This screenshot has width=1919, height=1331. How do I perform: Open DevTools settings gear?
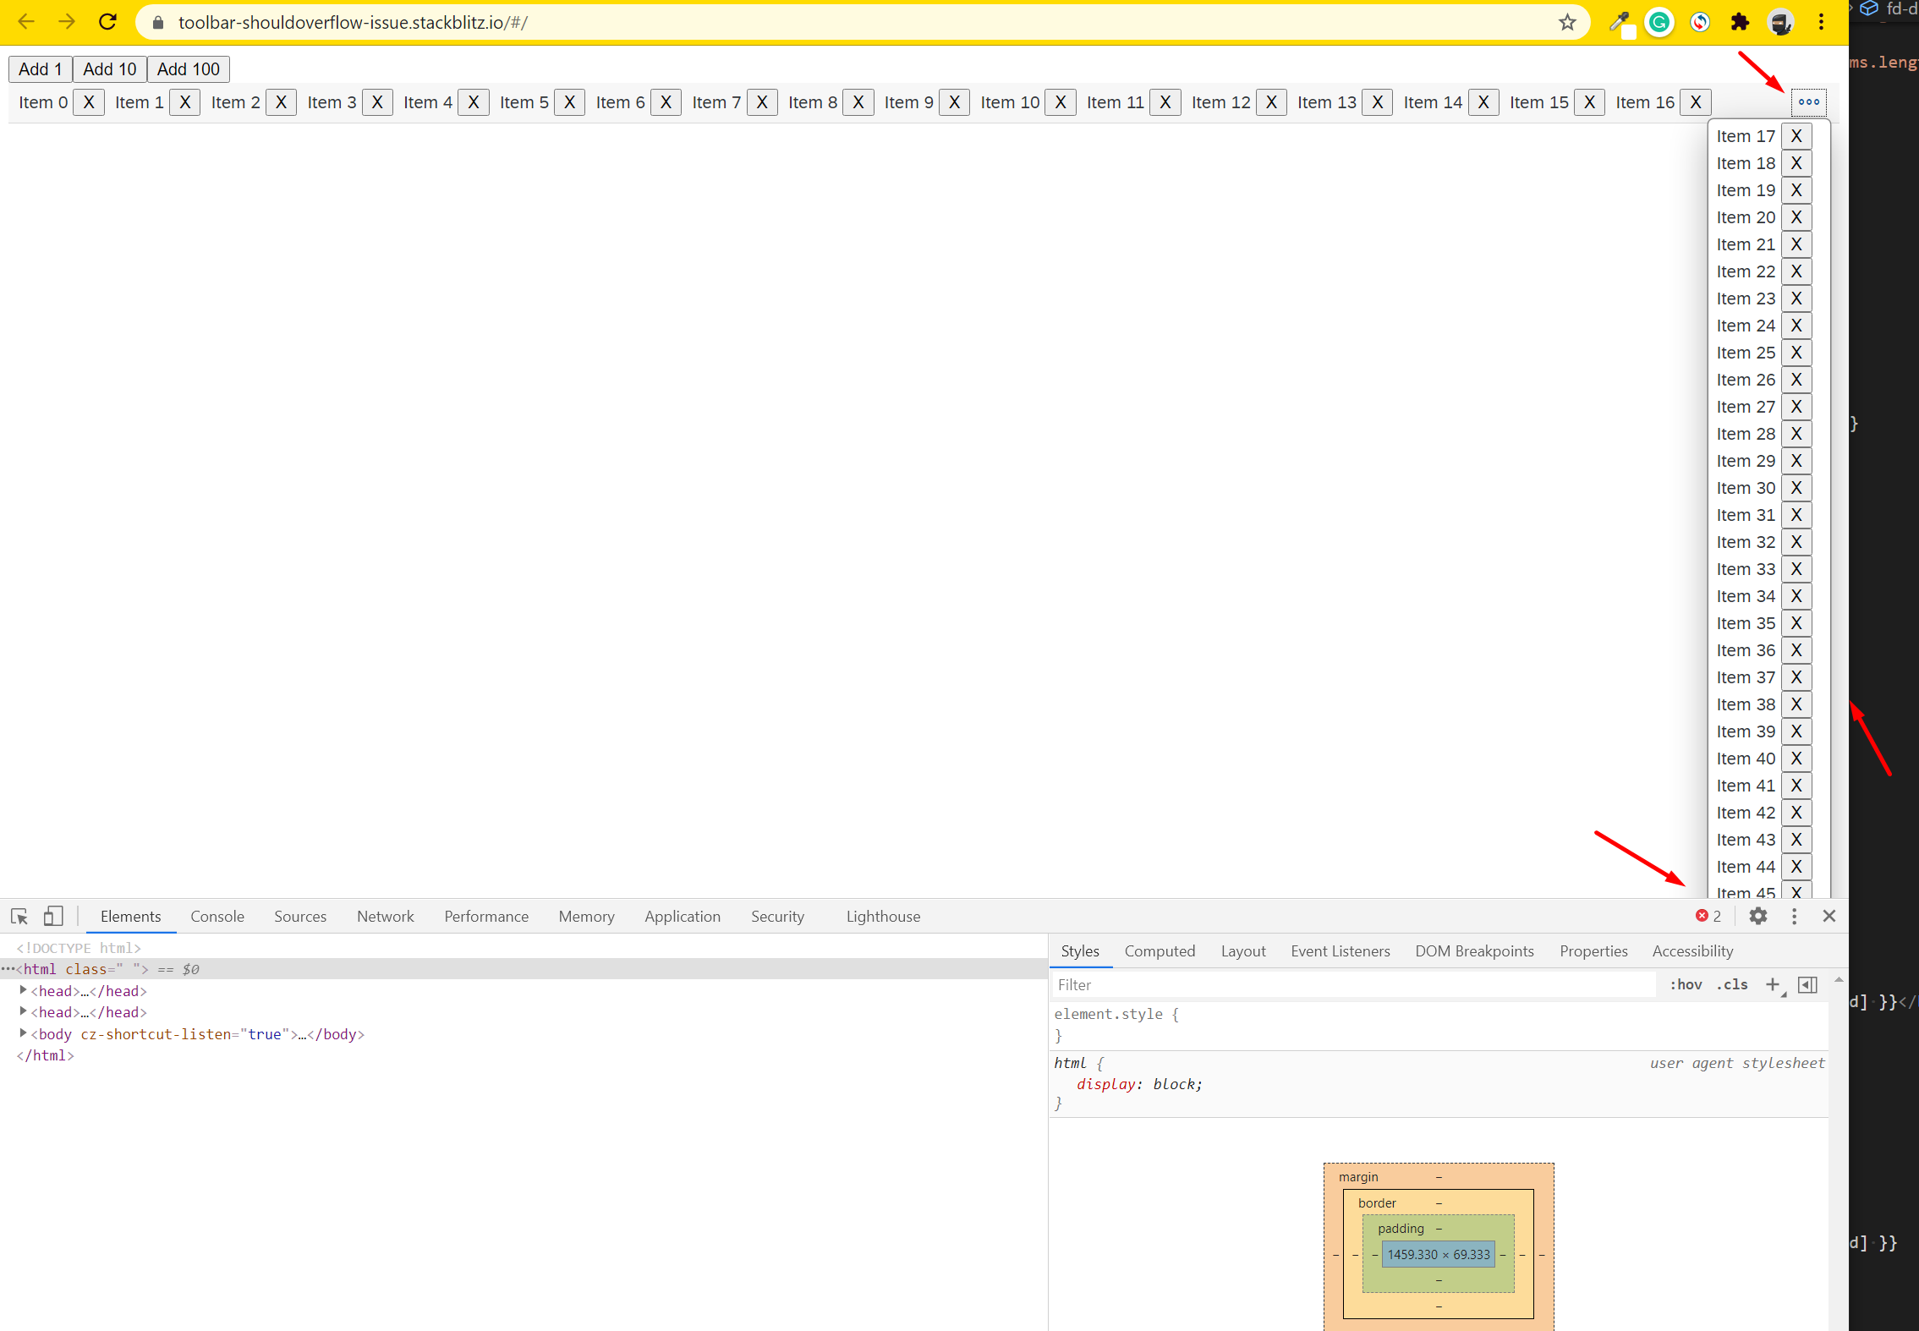[x=1758, y=916]
